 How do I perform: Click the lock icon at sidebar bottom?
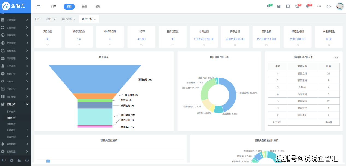(19, 161)
